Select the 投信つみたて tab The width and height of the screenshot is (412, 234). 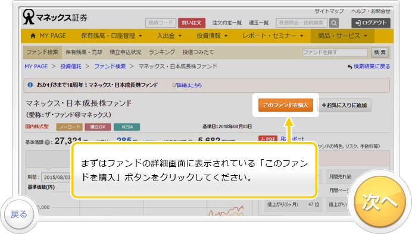198,52
